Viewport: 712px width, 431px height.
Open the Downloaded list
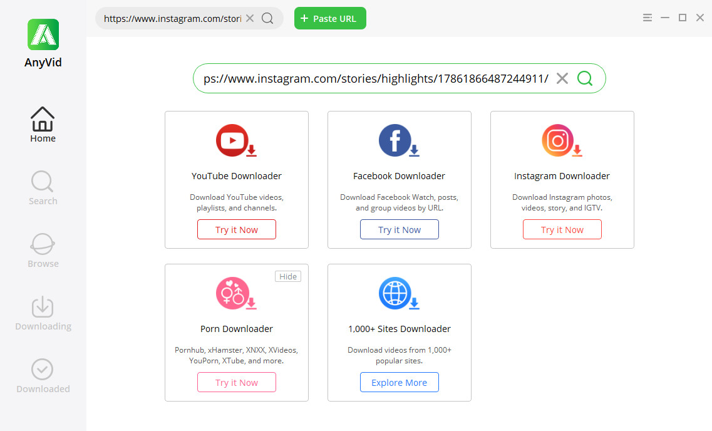(x=43, y=376)
